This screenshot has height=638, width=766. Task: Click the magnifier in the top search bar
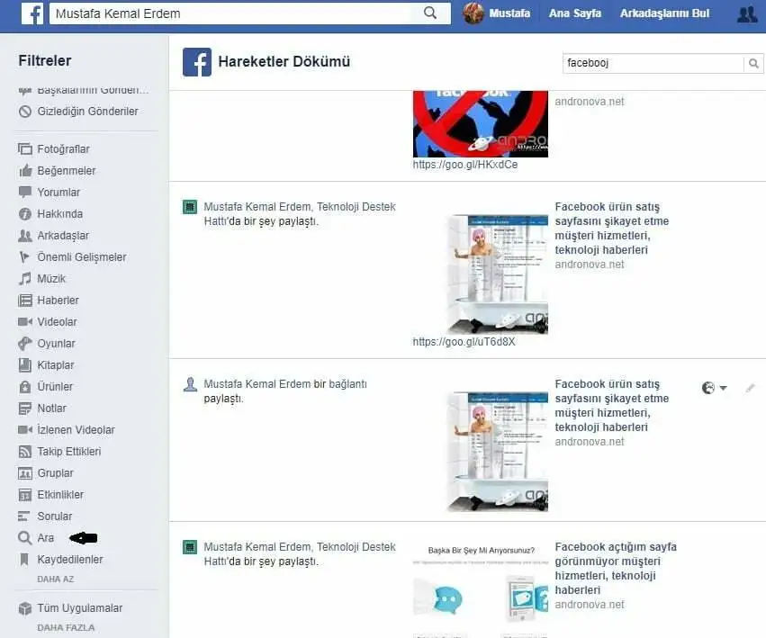pos(430,13)
